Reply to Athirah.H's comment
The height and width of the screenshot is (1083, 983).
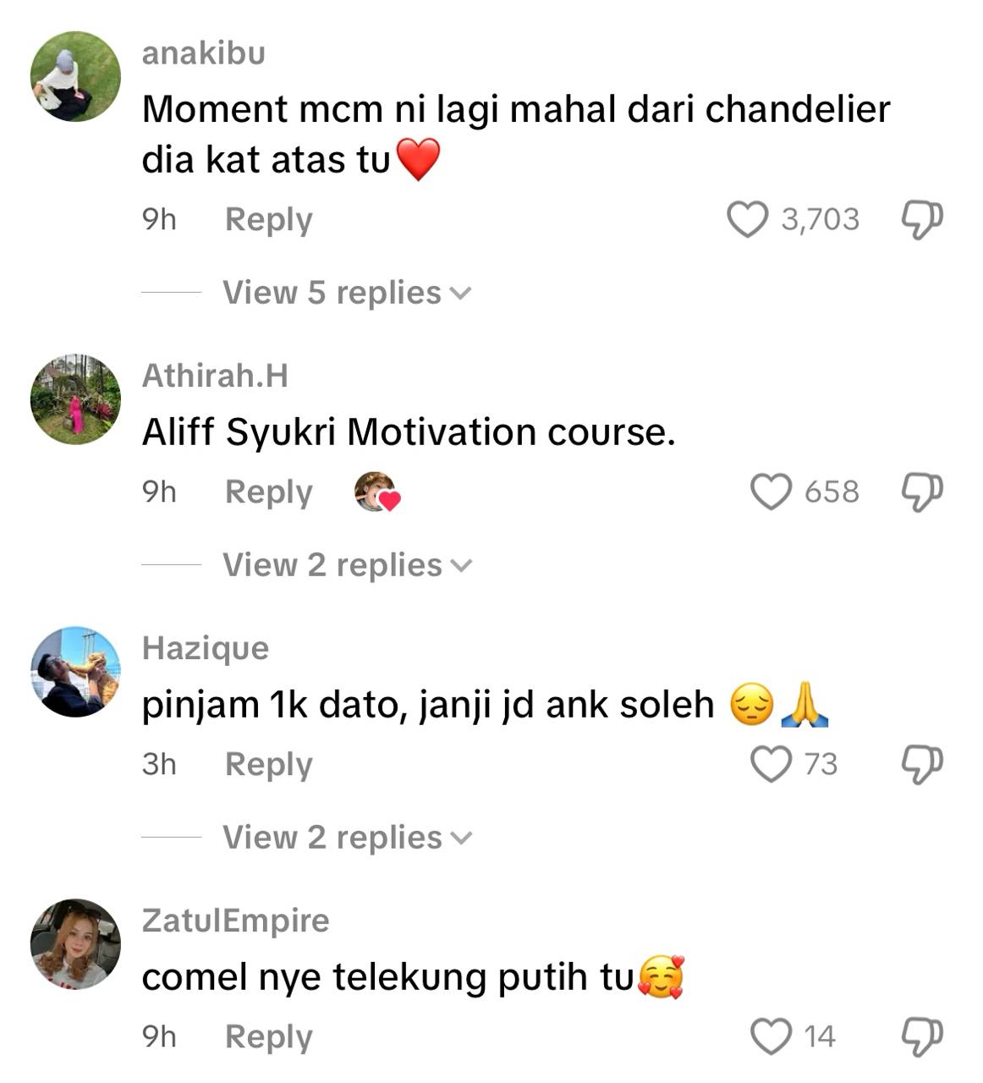[x=268, y=492]
